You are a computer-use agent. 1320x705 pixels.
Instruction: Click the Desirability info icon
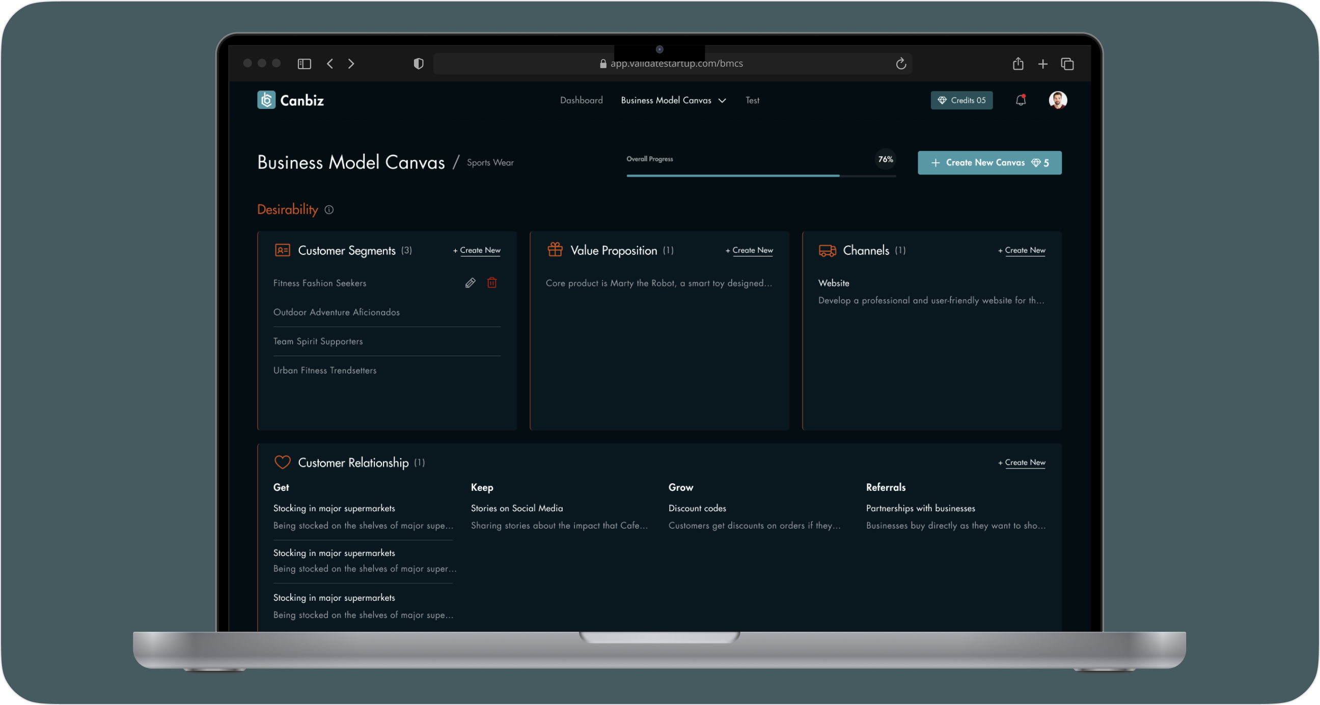pyautogui.click(x=329, y=210)
